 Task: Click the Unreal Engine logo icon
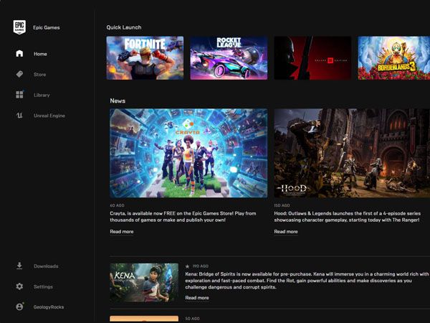[19, 116]
